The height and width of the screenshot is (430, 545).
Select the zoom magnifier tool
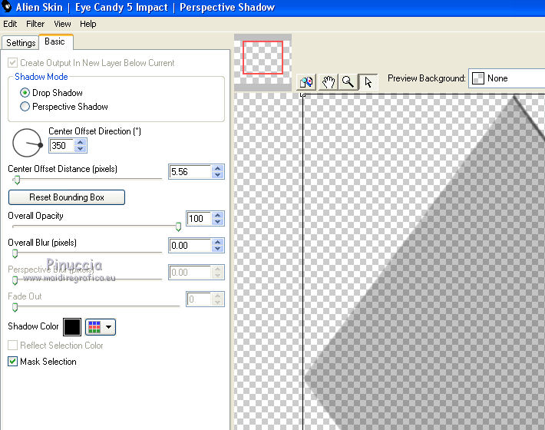click(x=348, y=82)
